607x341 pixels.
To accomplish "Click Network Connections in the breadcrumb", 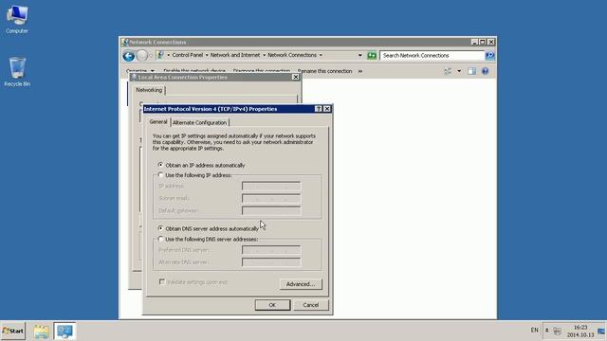I will tap(292, 55).
